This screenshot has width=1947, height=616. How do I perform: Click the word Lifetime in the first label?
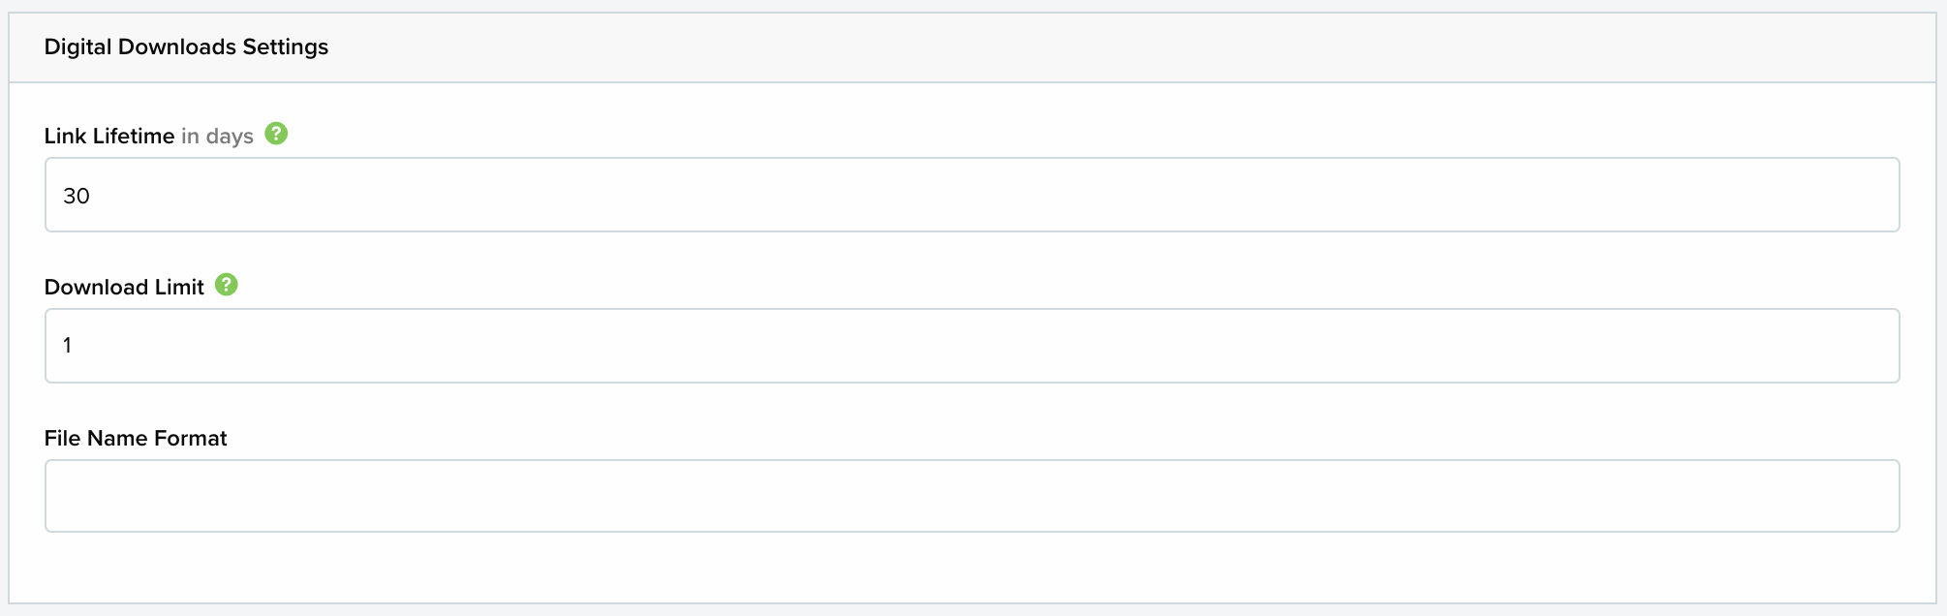[x=134, y=136]
